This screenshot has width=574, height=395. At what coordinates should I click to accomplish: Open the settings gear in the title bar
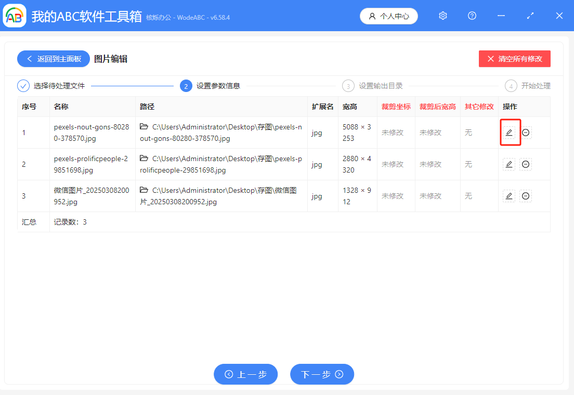click(443, 16)
